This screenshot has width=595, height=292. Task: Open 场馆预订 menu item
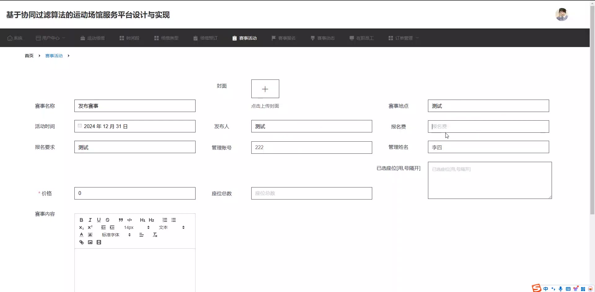(x=205, y=38)
